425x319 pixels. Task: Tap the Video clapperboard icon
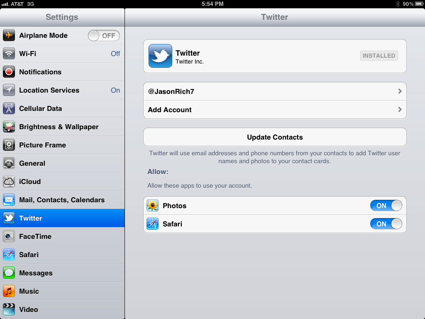coord(9,309)
